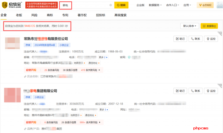Click 26 条提示信息 entry
Viewport: 223px width, 133px height.
tap(69, 122)
